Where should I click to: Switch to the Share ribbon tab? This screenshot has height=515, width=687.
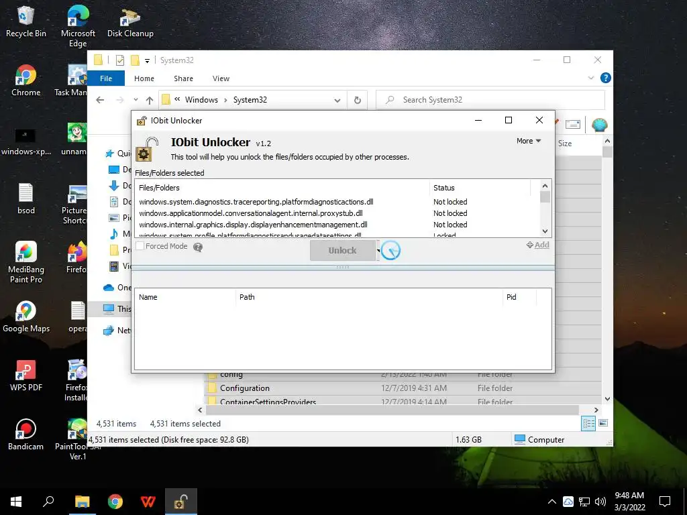tap(183, 78)
